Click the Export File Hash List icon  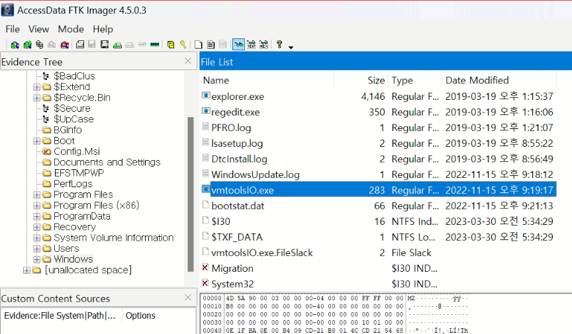point(211,45)
